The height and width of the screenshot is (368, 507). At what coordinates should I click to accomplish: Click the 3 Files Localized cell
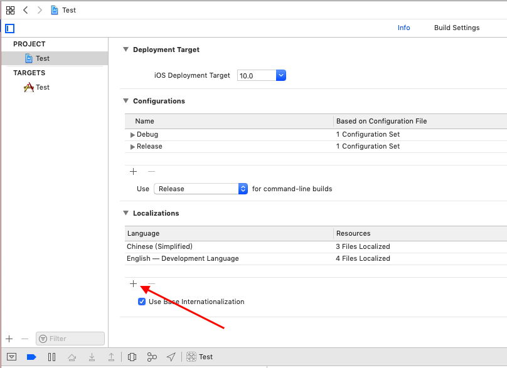[x=363, y=246]
